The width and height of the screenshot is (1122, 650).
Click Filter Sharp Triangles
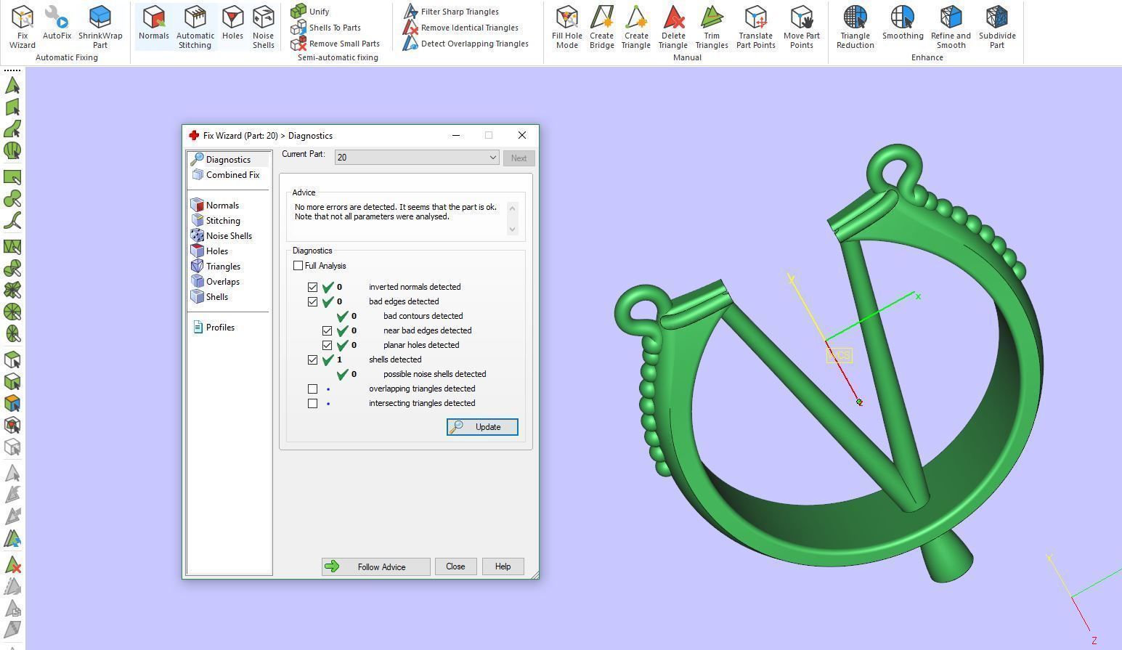tap(452, 12)
